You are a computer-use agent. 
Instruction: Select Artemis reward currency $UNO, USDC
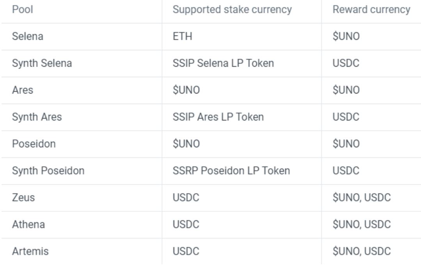pos(362,251)
